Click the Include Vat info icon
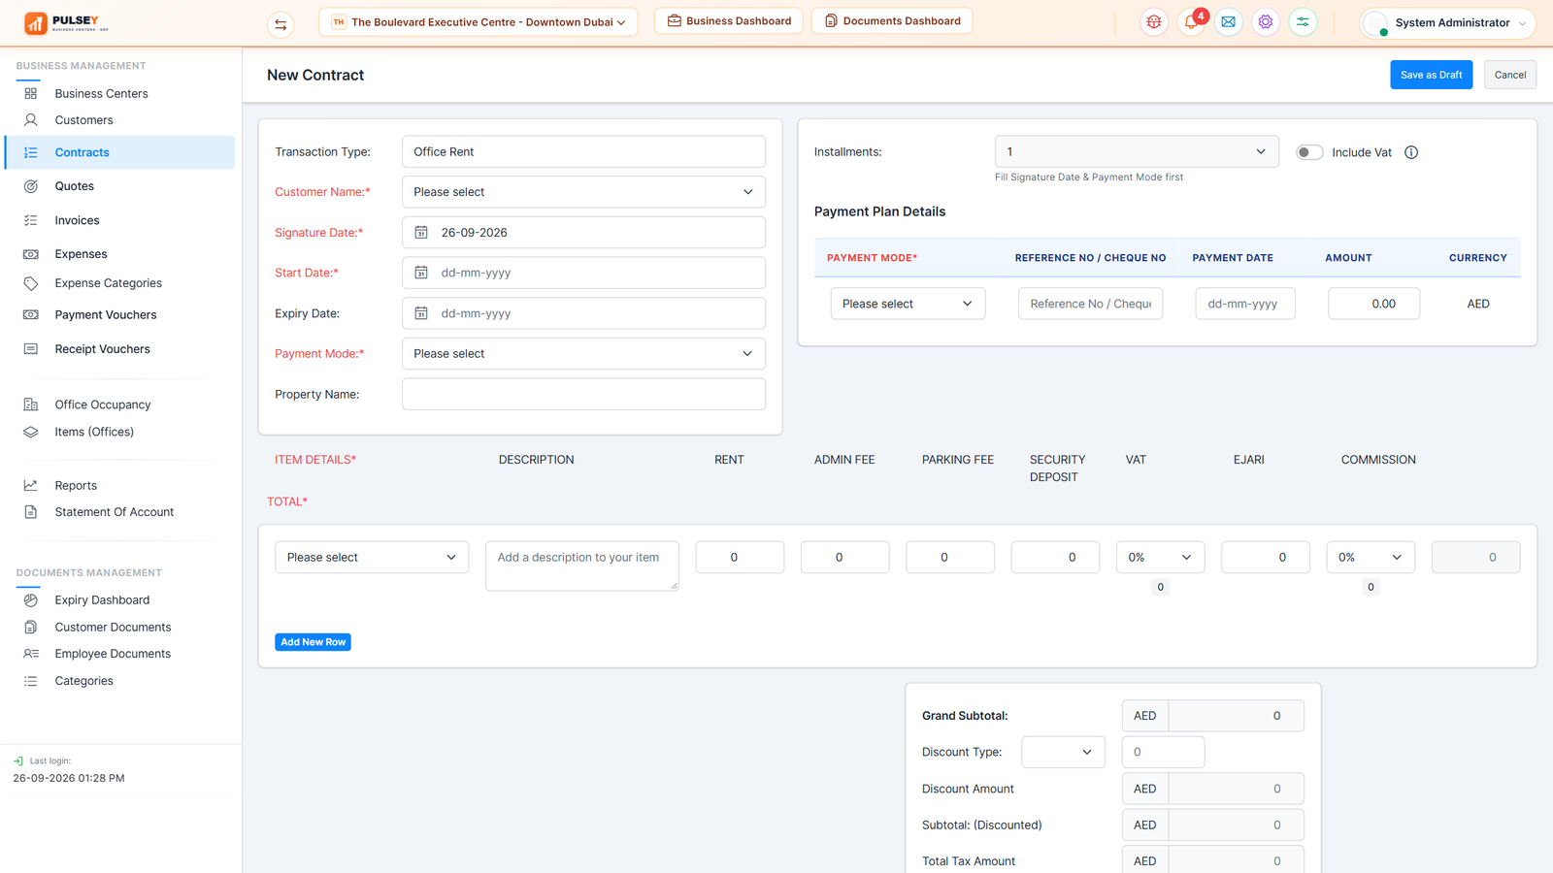1553x873 pixels. coord(1411,152)
